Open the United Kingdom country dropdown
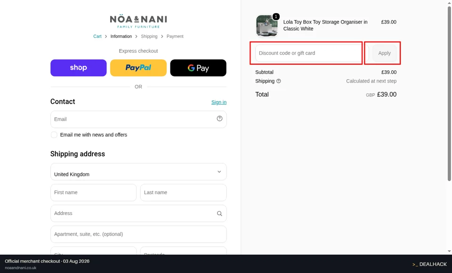Image resolution: width=452 pixels, height=273 pixels. tap(138, 172)
